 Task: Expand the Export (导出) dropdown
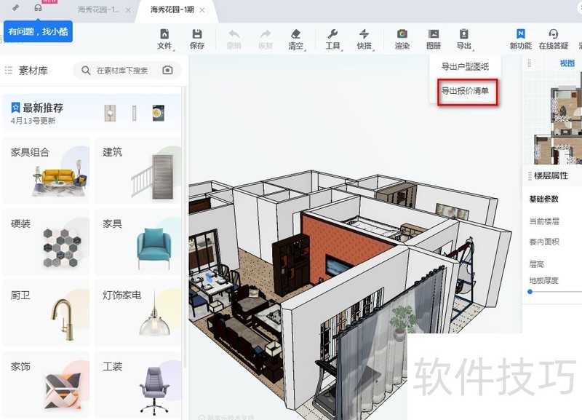pyautogui.click(x=464, y=39)
